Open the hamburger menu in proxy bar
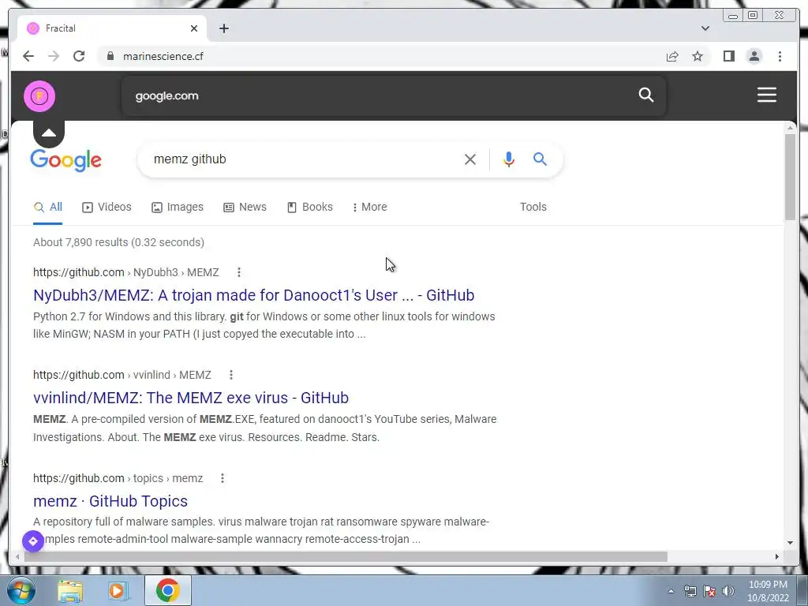 [766, 95]
